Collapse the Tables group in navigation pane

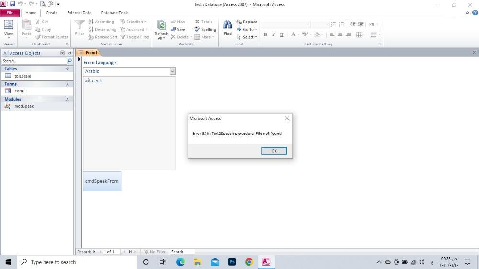tap(67, 69)
